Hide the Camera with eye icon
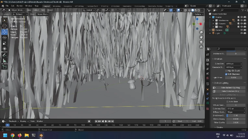 pyautogui.click(x=242, y=30)
